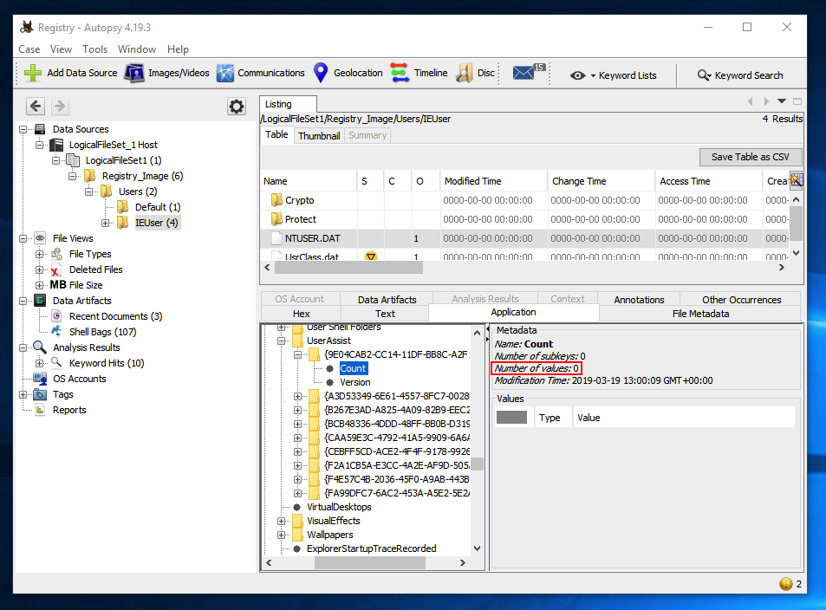Open tree display settings gear
826x610 pixels.
pyautogui.click(x=236, y=107)
